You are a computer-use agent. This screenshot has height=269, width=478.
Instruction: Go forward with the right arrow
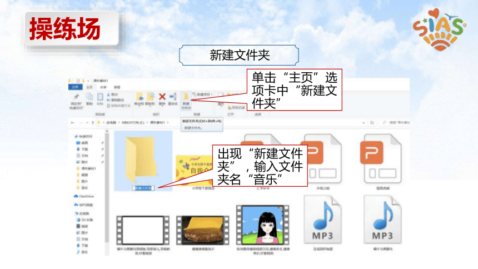pyautogui.click(x=81, y=123)
